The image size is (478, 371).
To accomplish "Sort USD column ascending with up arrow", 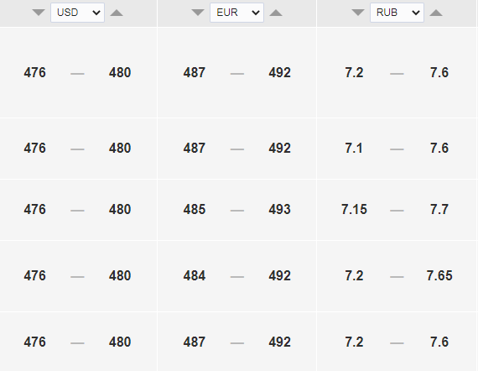I will pos(117,13).
